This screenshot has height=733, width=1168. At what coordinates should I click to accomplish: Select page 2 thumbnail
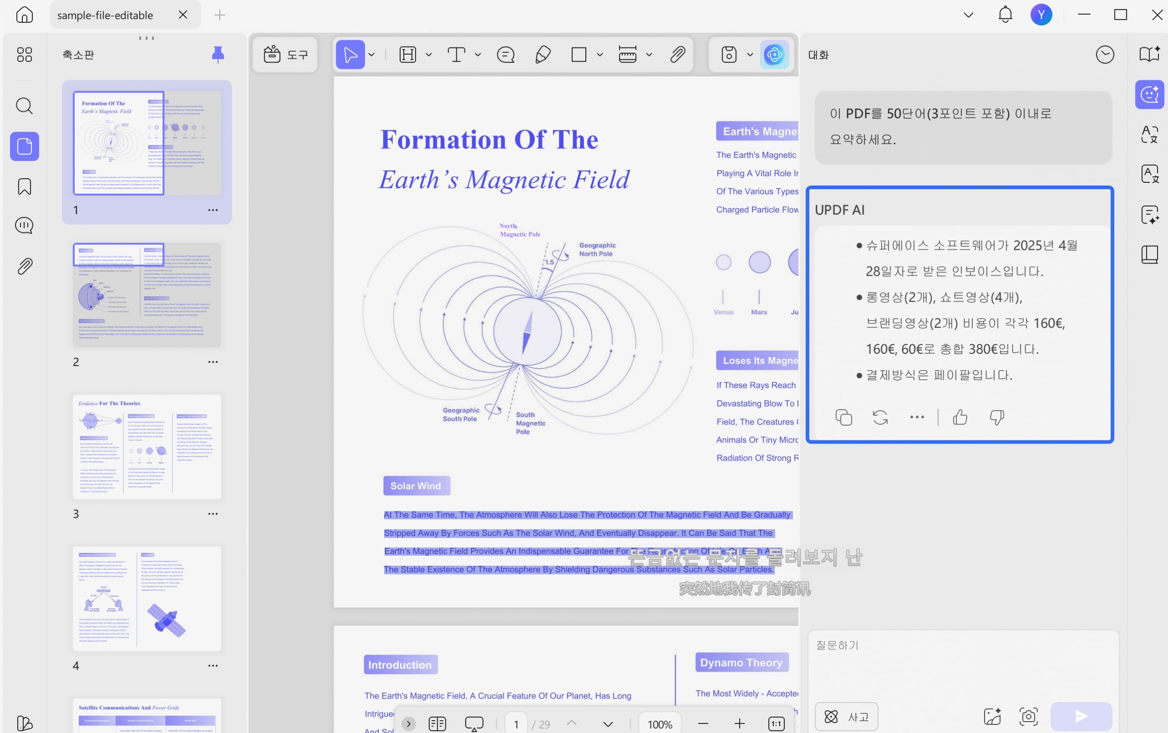pyautogui.click(x=147, y=295)
